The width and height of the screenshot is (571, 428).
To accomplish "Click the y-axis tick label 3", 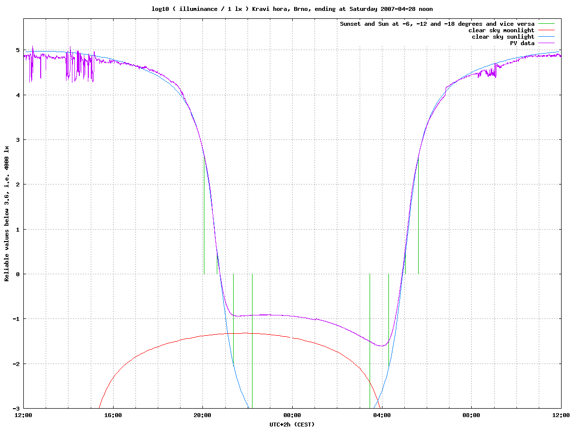I will click(18, 140).
